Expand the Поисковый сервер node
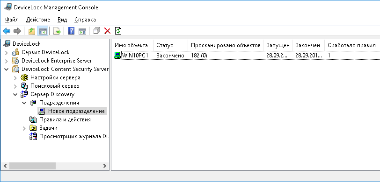The height and width of the screenshot is (182, 380). pos(15,86)
